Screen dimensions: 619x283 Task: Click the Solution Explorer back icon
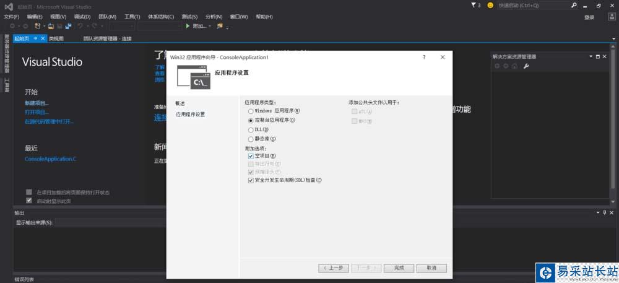[497, 66]
